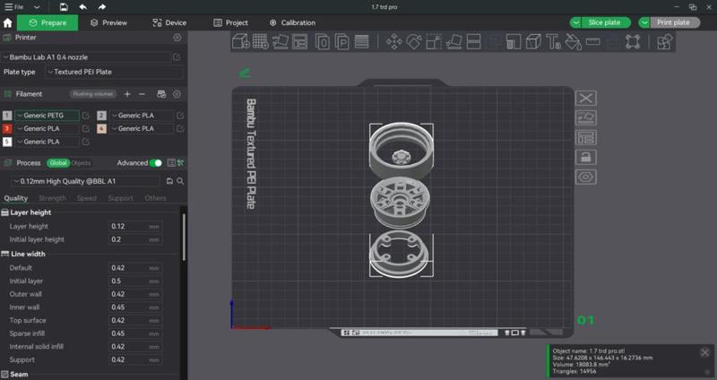The image size is (717, 380).
Task: Select the Lay on face tool
Action: (454, 41)
